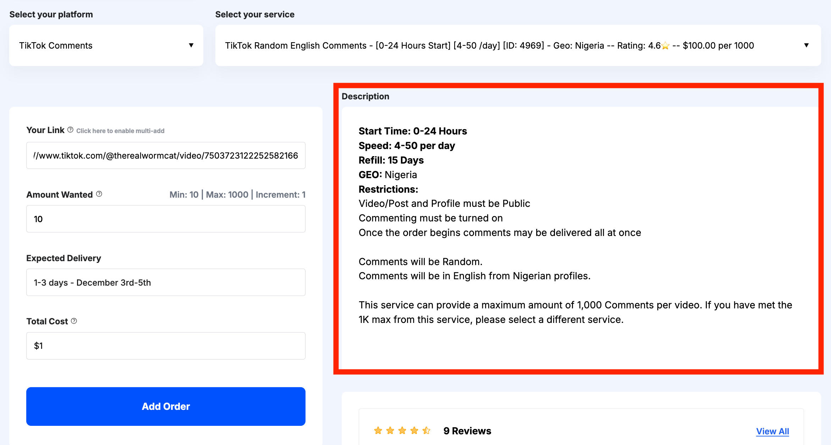Focus the Your Link URL field

coord(166,155)
